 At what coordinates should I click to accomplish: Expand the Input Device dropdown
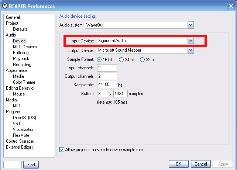coord(190,41)
